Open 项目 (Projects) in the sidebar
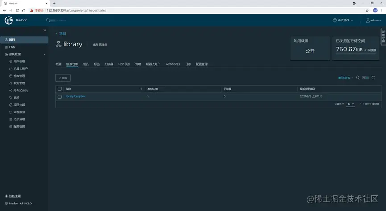386x211 pixels. 24,40
